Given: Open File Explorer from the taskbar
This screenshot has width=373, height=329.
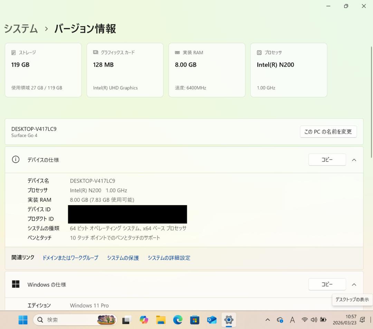Looking at the screenshot, I should [161, 320].
